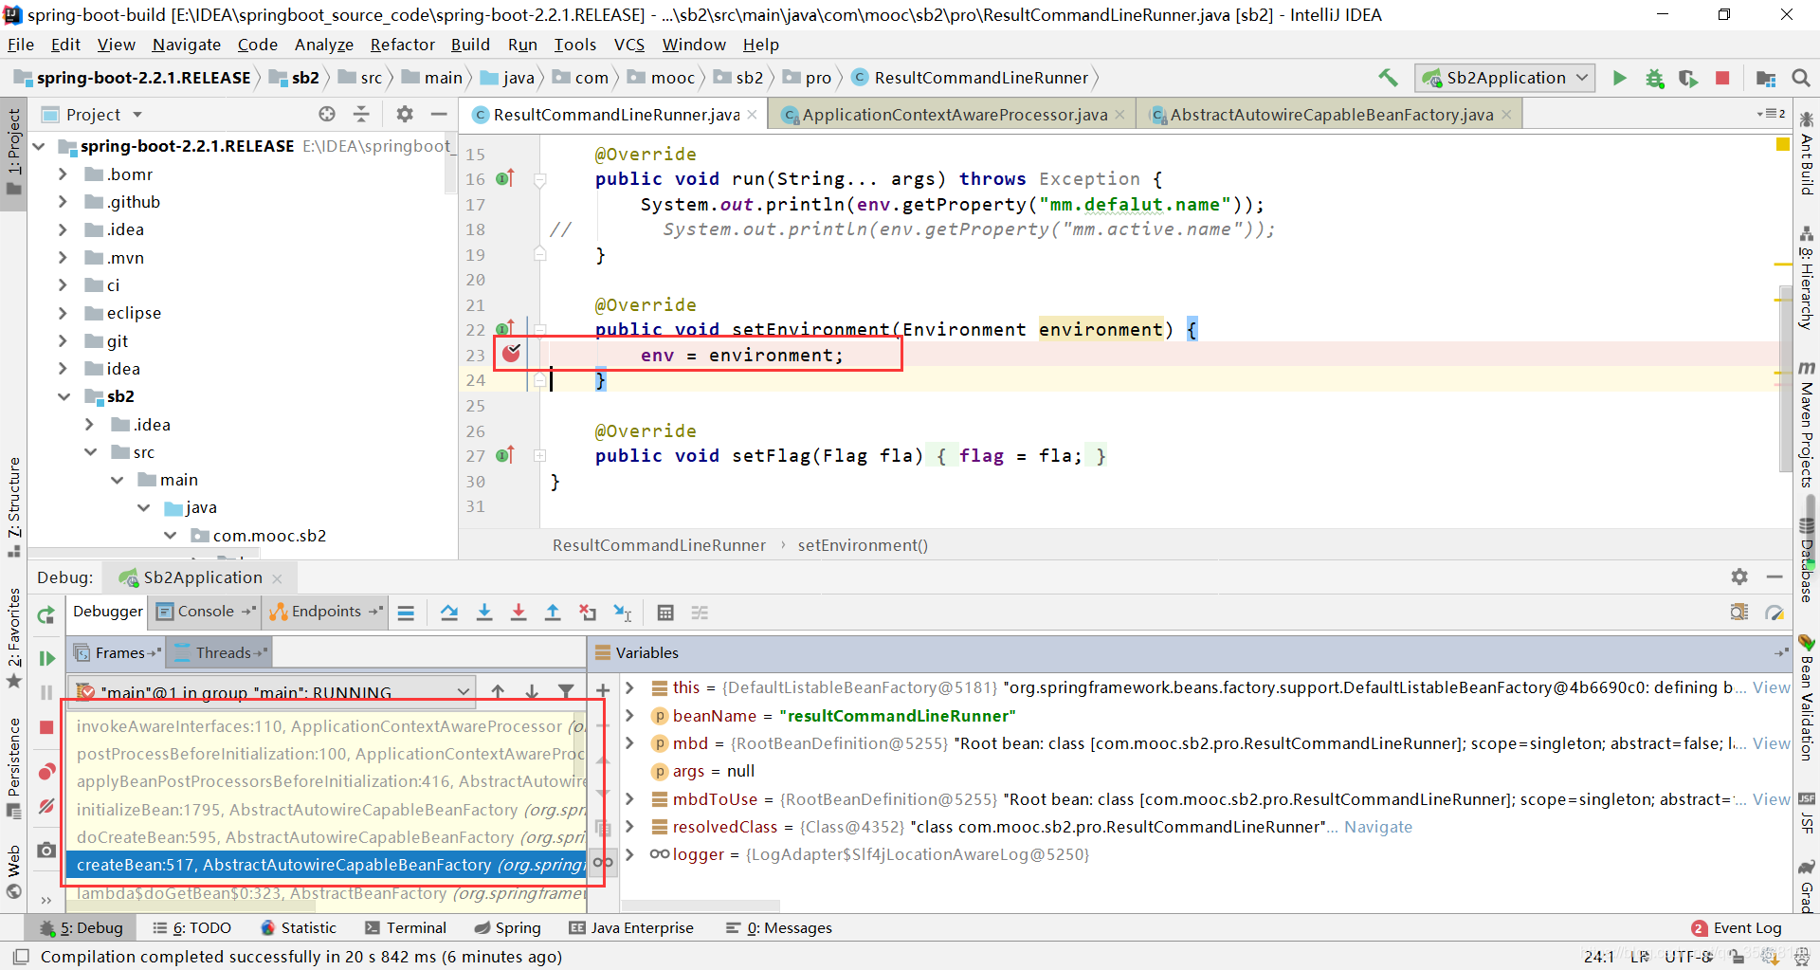Open View Breakpoints icon in debug sidebar

45,772
